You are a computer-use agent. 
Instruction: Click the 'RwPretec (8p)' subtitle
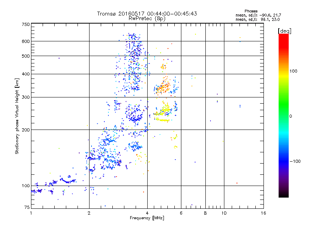click(147, 19)
